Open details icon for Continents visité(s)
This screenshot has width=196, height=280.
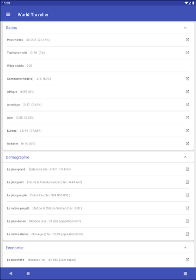point(187,79)
